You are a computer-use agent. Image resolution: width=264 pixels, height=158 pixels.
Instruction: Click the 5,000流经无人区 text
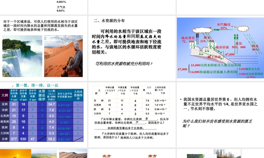click(x=249, y=69)
